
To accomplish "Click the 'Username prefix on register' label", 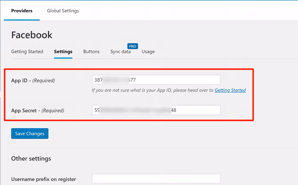I will (44, 179).
